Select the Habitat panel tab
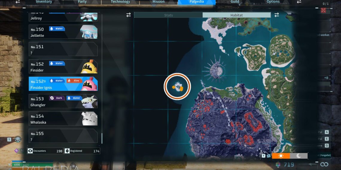 pos(237,15)
